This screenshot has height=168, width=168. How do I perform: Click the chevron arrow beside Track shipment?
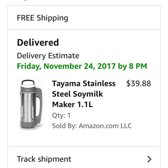(150, 159)
